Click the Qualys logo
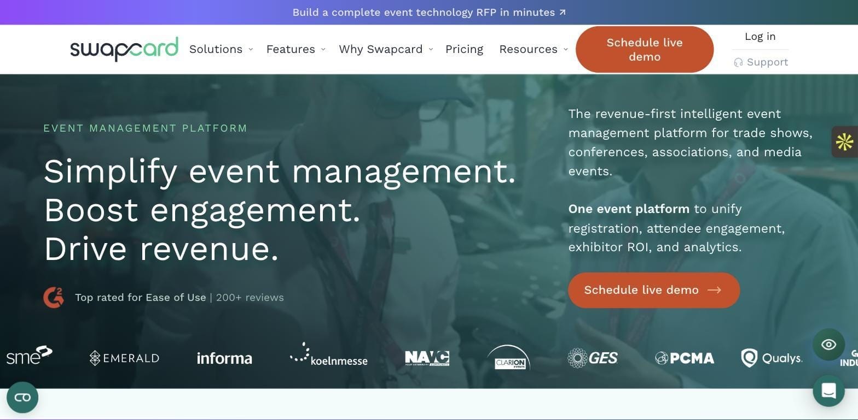The height and width of the screenshot is (420, 858). (x=772, y=358)
